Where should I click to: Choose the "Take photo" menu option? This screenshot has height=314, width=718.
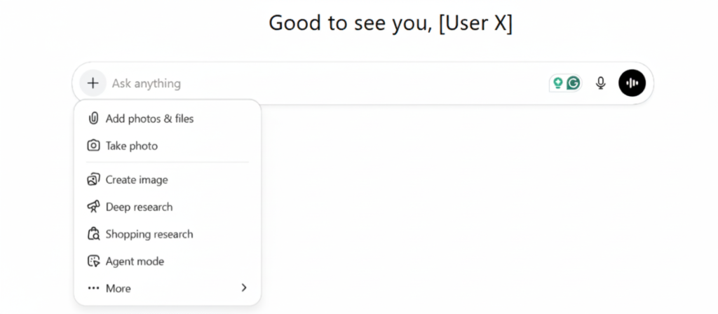(132, 146)
